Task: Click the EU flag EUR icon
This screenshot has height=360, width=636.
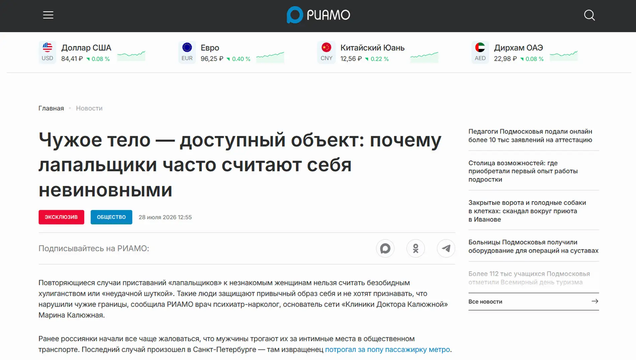Action: point(187,52)
